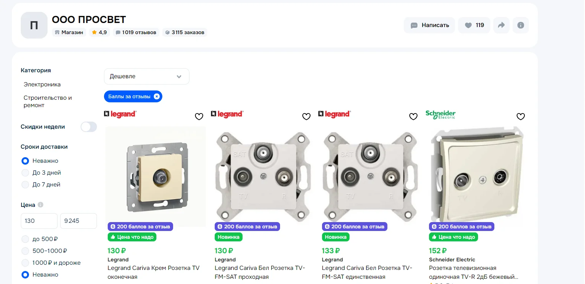Click the maximum price field 9245
The height and width of the screenshot is (284, 585).
pyautogui.click(x=78, y=221)
